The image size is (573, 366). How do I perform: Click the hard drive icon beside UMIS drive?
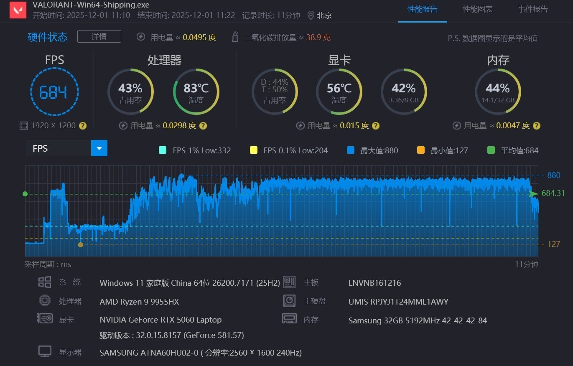(x=289, y=300)
